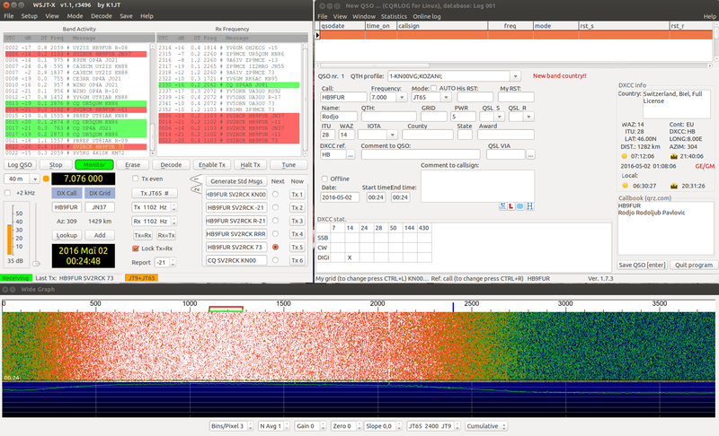This screenshot has height=436, width=719.
Task: Click the Call input field with HB9FUR
Action: (x=343, y=98)
